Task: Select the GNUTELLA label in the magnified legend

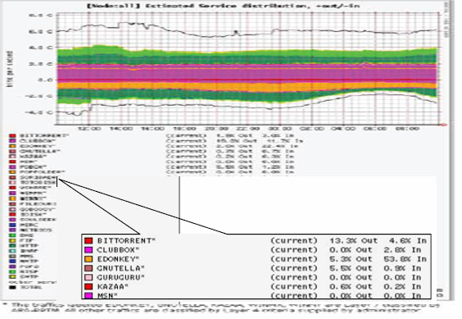Action: click(120, 268)
